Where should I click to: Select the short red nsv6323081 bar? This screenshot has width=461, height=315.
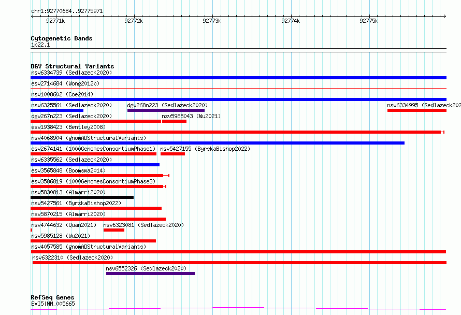pos(114,230)
